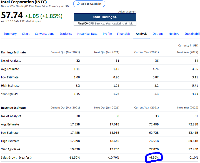Click the Revenue Low Estimate 53.45B
This screenshot has width=200, height=163.
(193, 133)
